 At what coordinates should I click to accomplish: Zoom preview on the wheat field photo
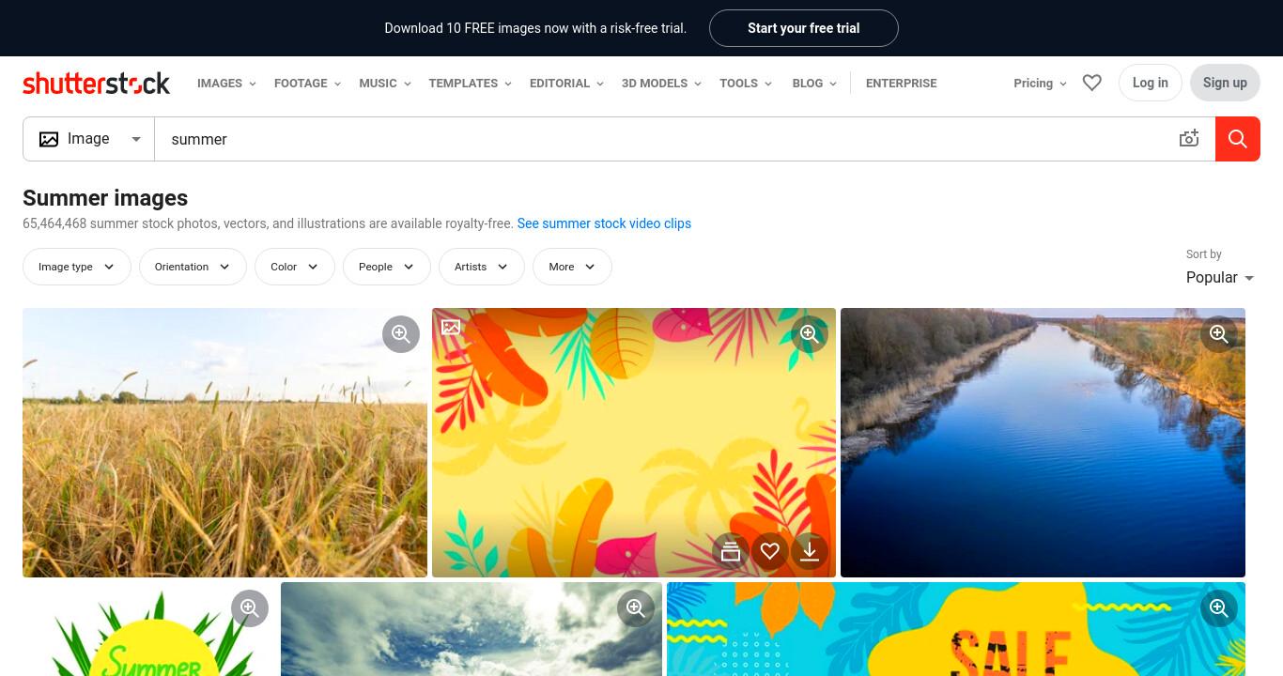[x=401, y=333]
